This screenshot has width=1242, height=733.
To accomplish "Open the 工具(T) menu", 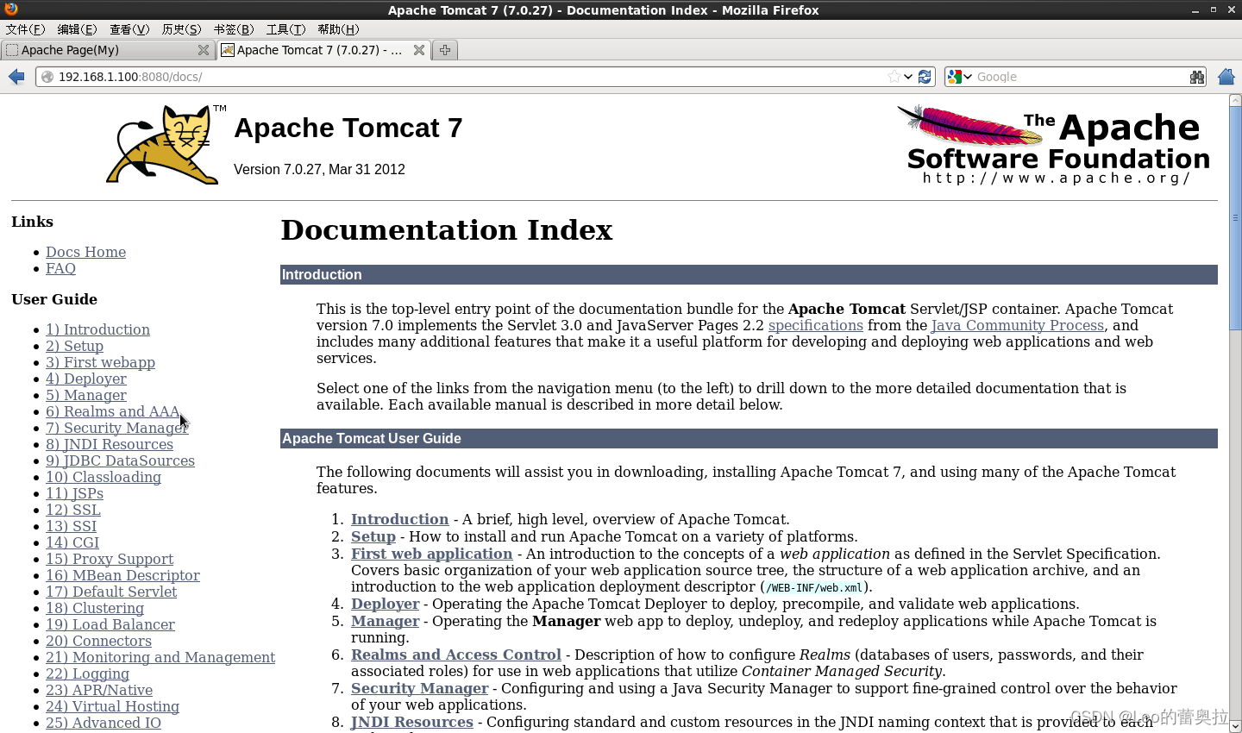I will [285, 29].
